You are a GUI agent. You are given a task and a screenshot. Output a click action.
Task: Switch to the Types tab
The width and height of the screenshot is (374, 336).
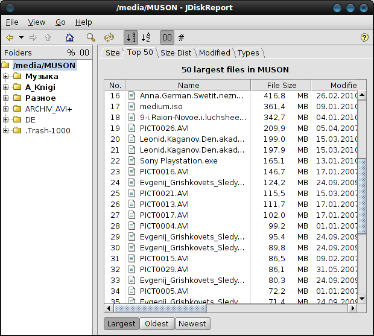click(x=248, y=52)
